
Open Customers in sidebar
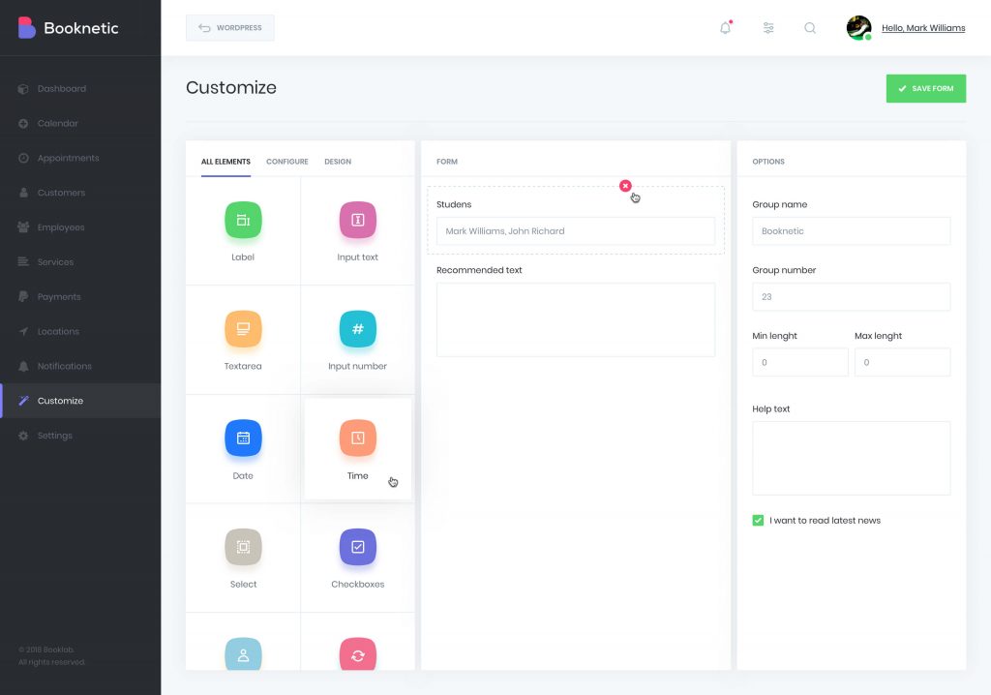pos(61,193)
